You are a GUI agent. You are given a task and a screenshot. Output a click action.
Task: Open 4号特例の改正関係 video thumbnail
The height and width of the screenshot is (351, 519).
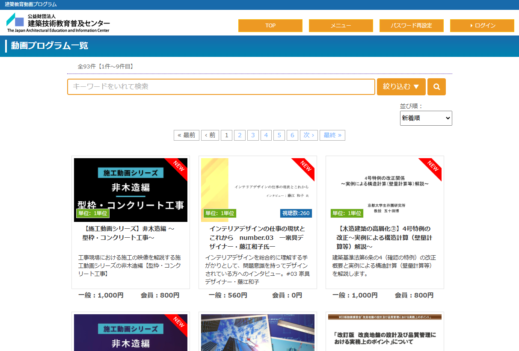385,190
